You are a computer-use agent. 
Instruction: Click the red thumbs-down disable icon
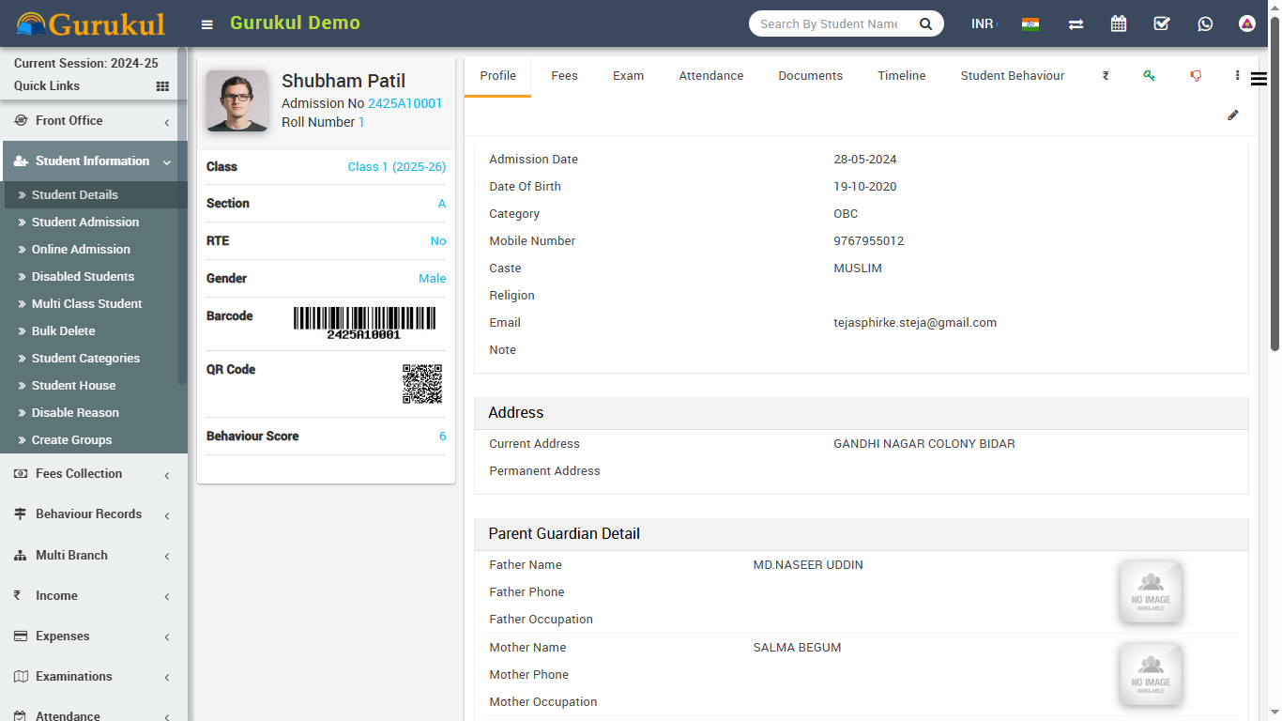coord(1196,76)
